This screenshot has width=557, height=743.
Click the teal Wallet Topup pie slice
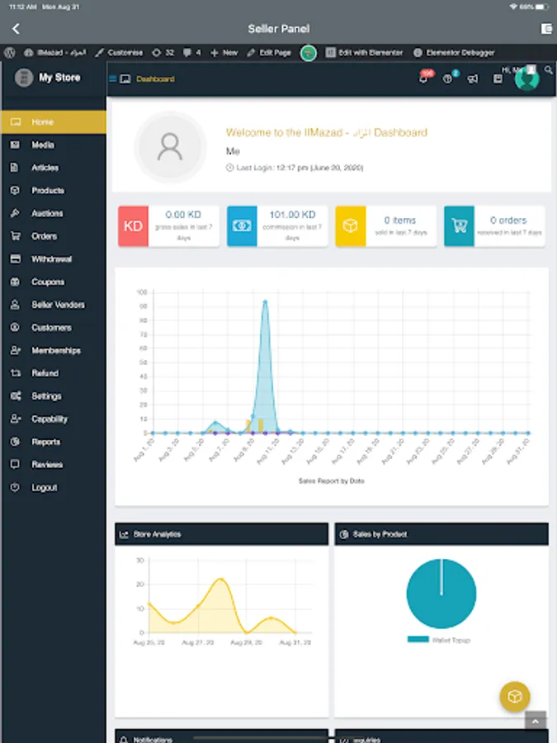441,594
